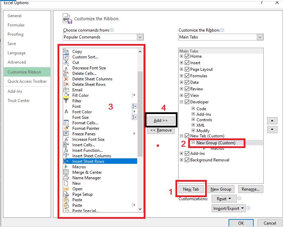Image resolution: width=283 pixels, height=227 pixels.
Task: Click the Cut scissors icon
Action: 66,62
